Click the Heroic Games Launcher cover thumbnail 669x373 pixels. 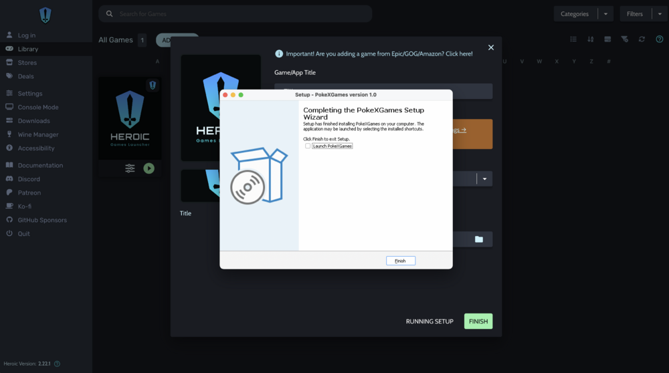[x=130, y=118]
